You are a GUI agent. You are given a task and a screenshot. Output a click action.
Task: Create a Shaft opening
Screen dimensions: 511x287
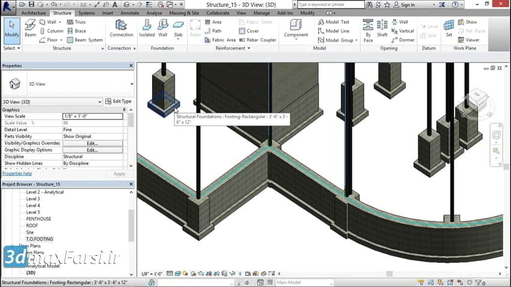pyautogui.click(x=382, y=29)
